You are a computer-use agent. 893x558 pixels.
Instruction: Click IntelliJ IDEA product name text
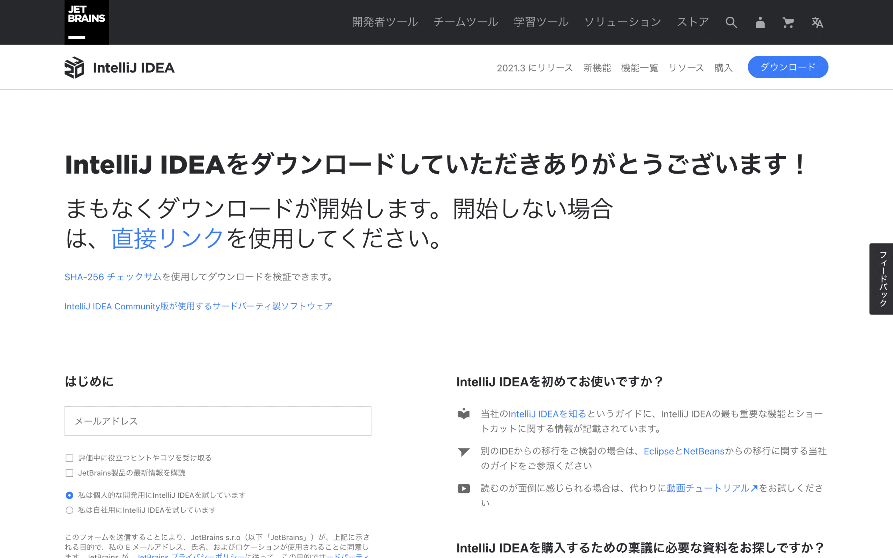tap(134, 68)
